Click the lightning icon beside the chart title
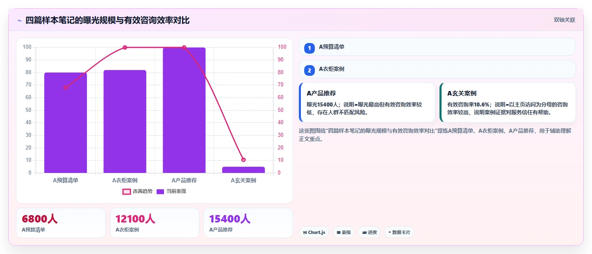The height and width of the screenshot is (254, 592). coord(19,20)
